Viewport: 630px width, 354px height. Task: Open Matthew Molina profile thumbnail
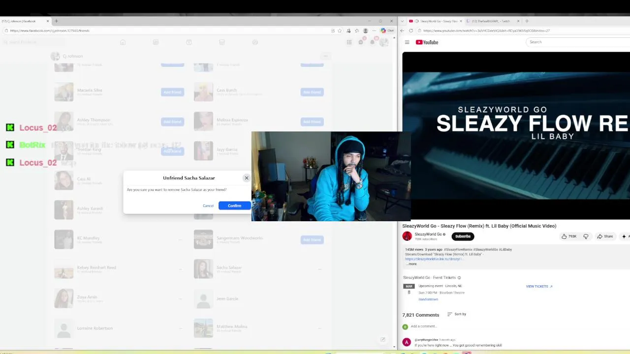203,328
